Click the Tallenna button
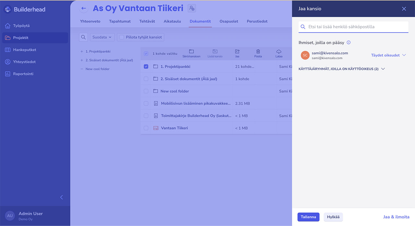The width and height of the screenshot is (415, 226). point(308,217)
